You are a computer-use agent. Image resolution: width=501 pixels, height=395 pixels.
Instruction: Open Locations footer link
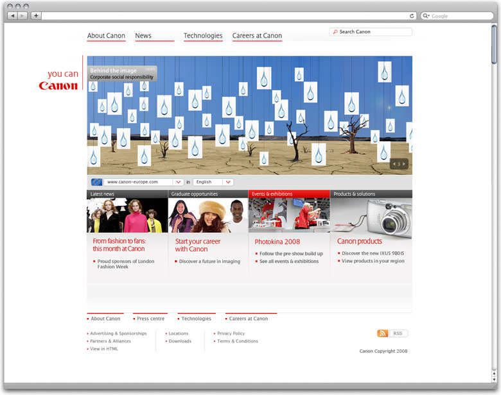(x=179, y=333)
